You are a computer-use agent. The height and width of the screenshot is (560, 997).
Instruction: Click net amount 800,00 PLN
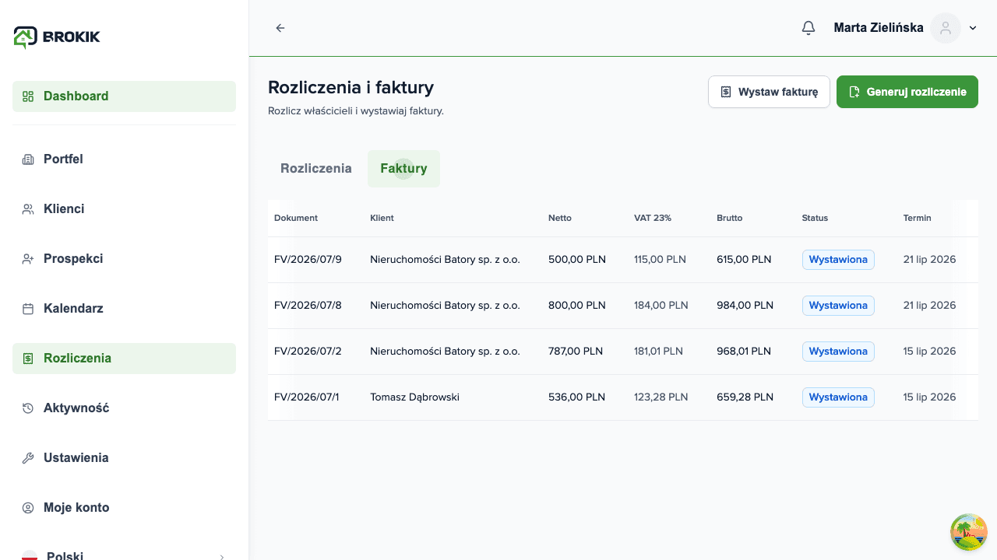pyautogui.click(x=577, y=306)
